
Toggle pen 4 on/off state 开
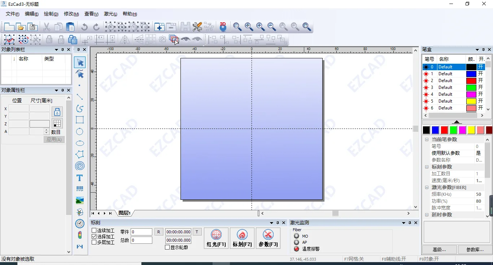point(480,94)
